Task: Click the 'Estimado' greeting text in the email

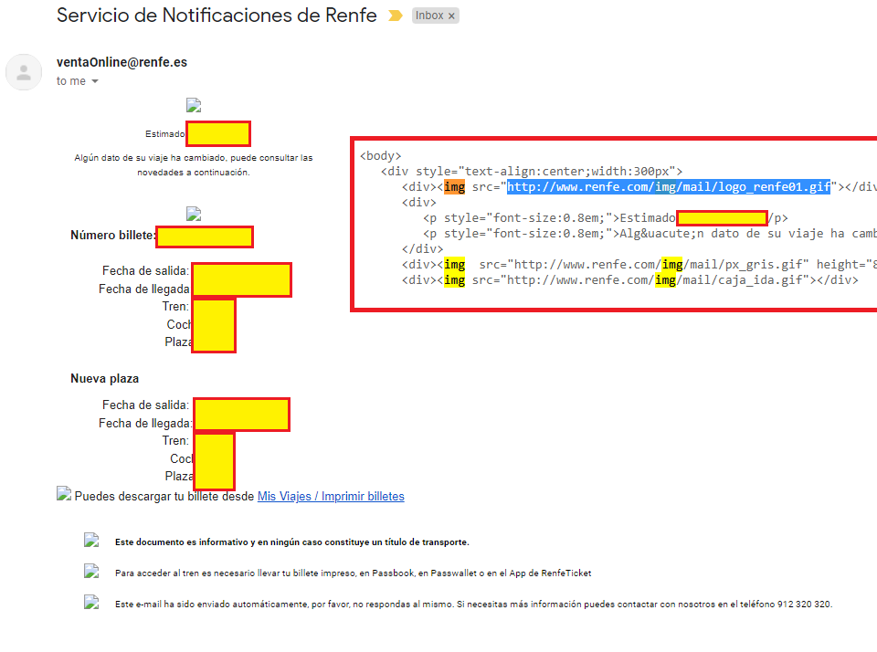Action: click(x=164, y=134)
